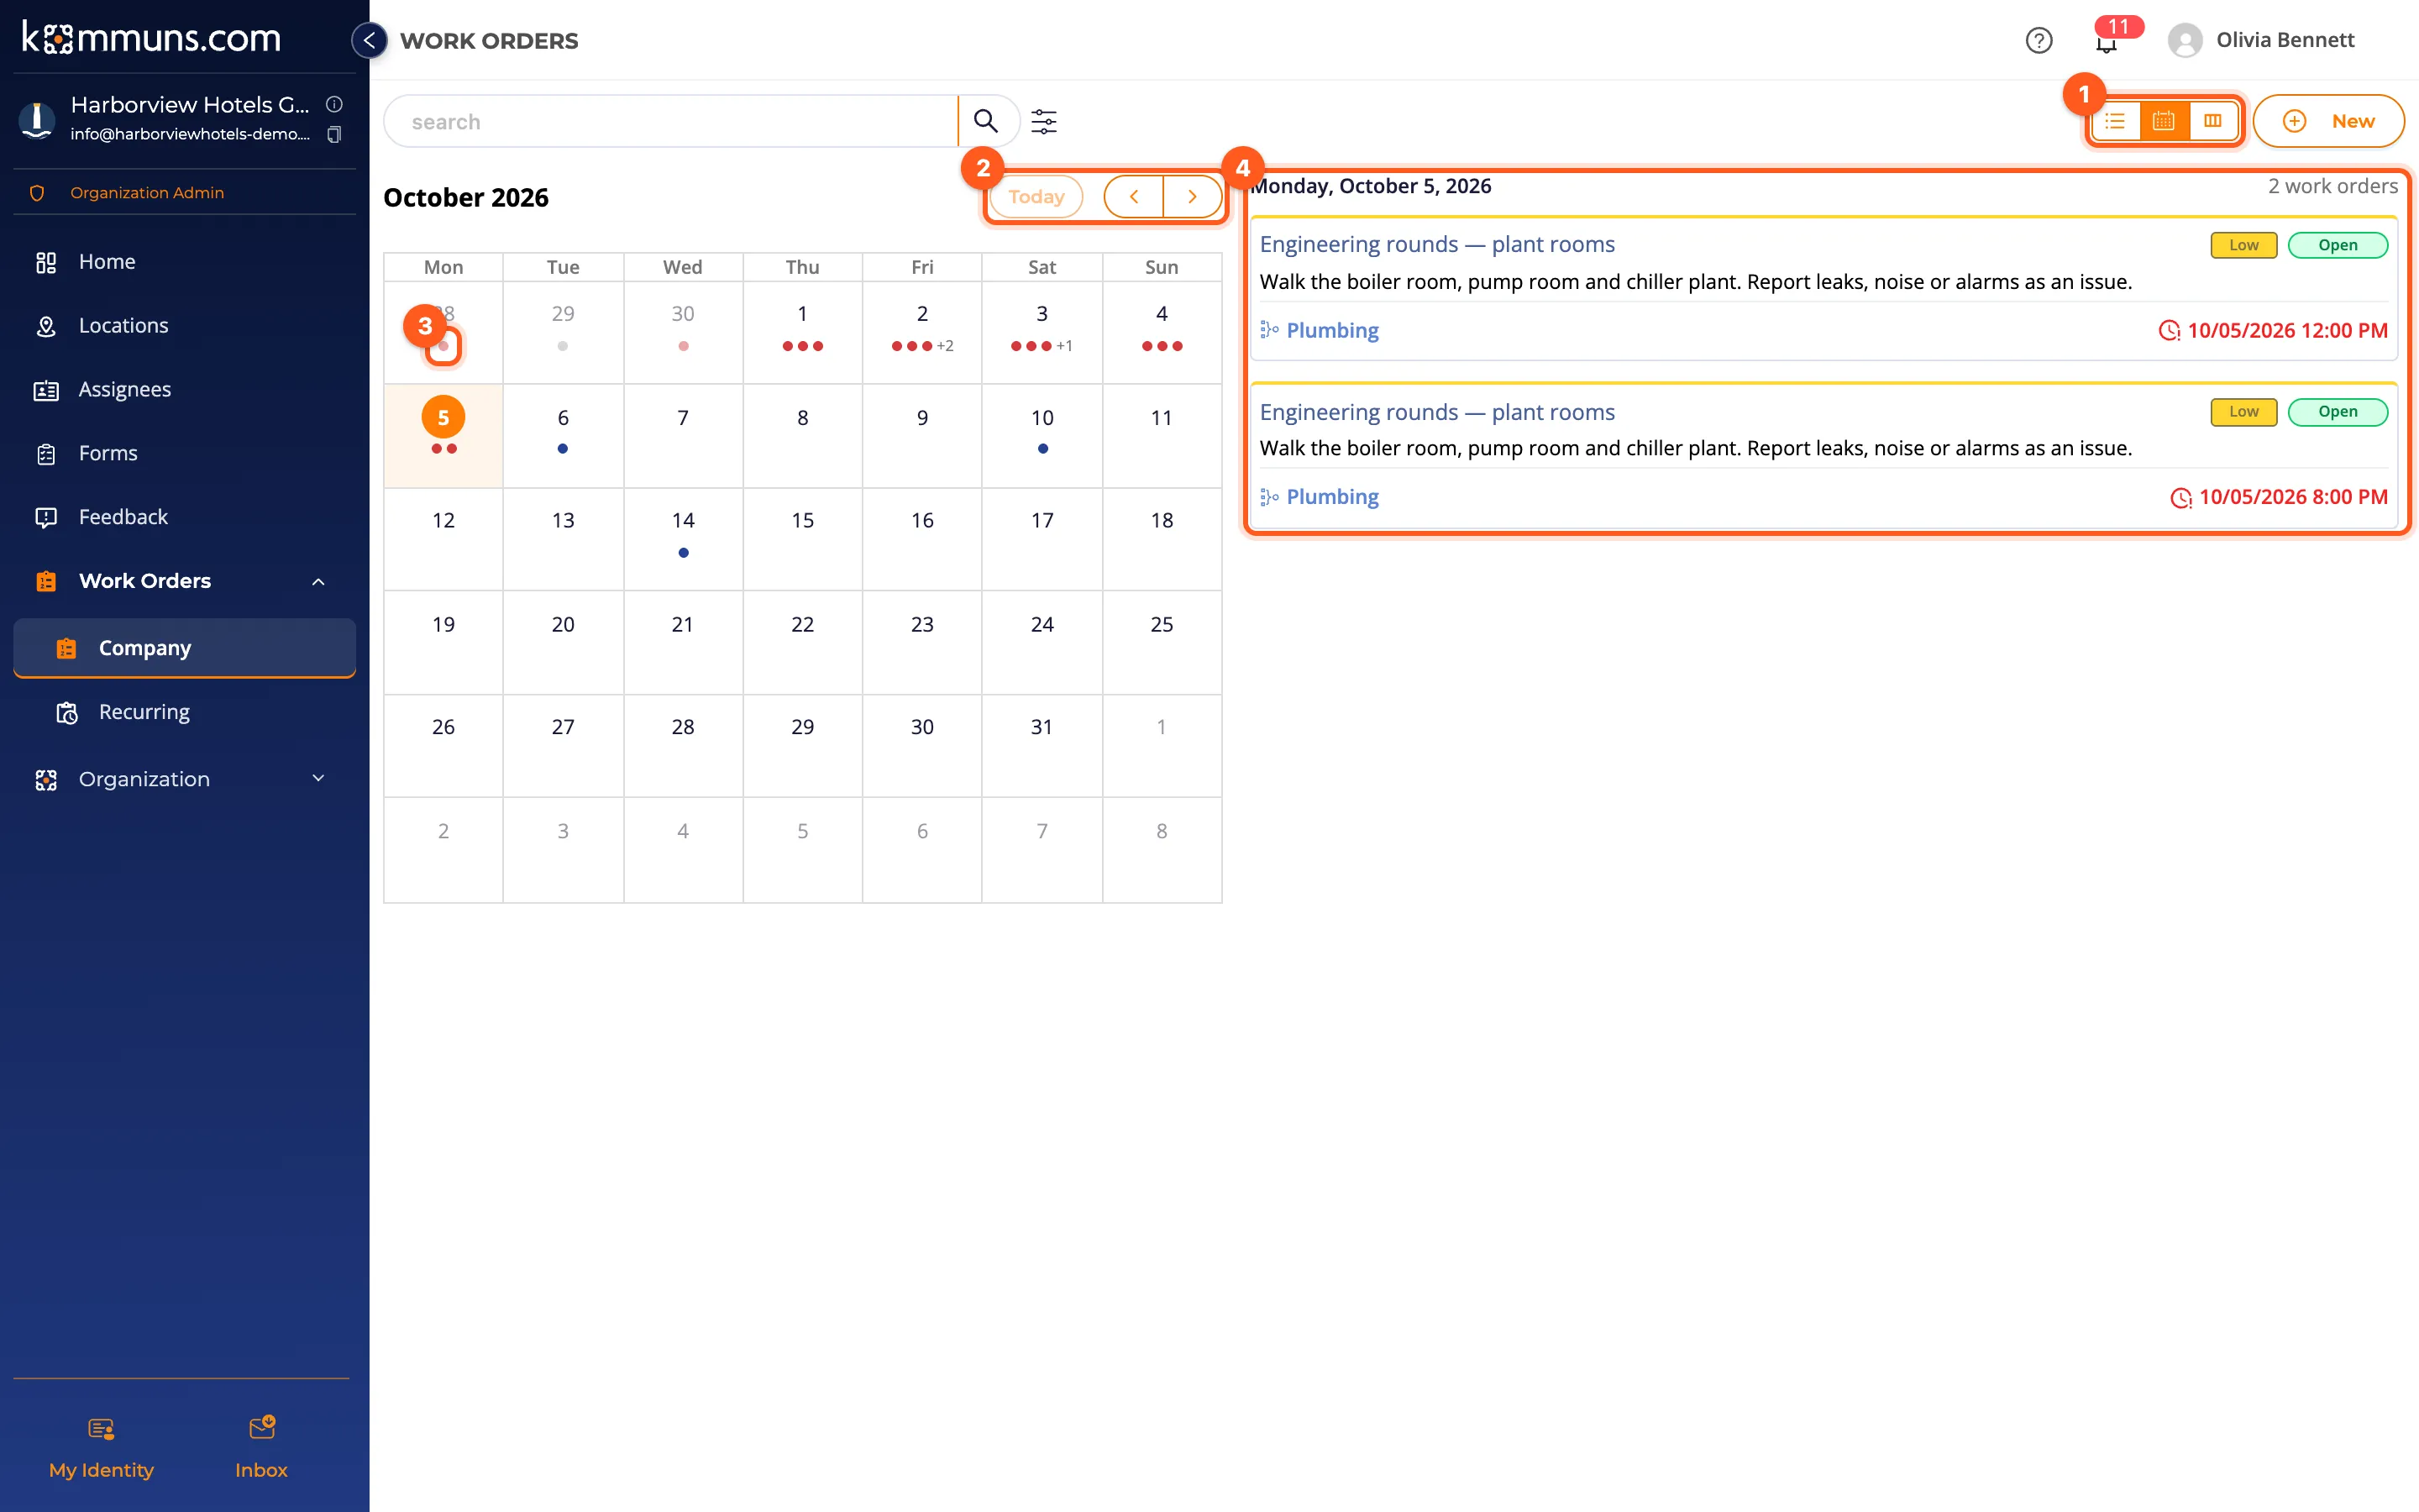Select Company work orders submenu

click(184, 647)
